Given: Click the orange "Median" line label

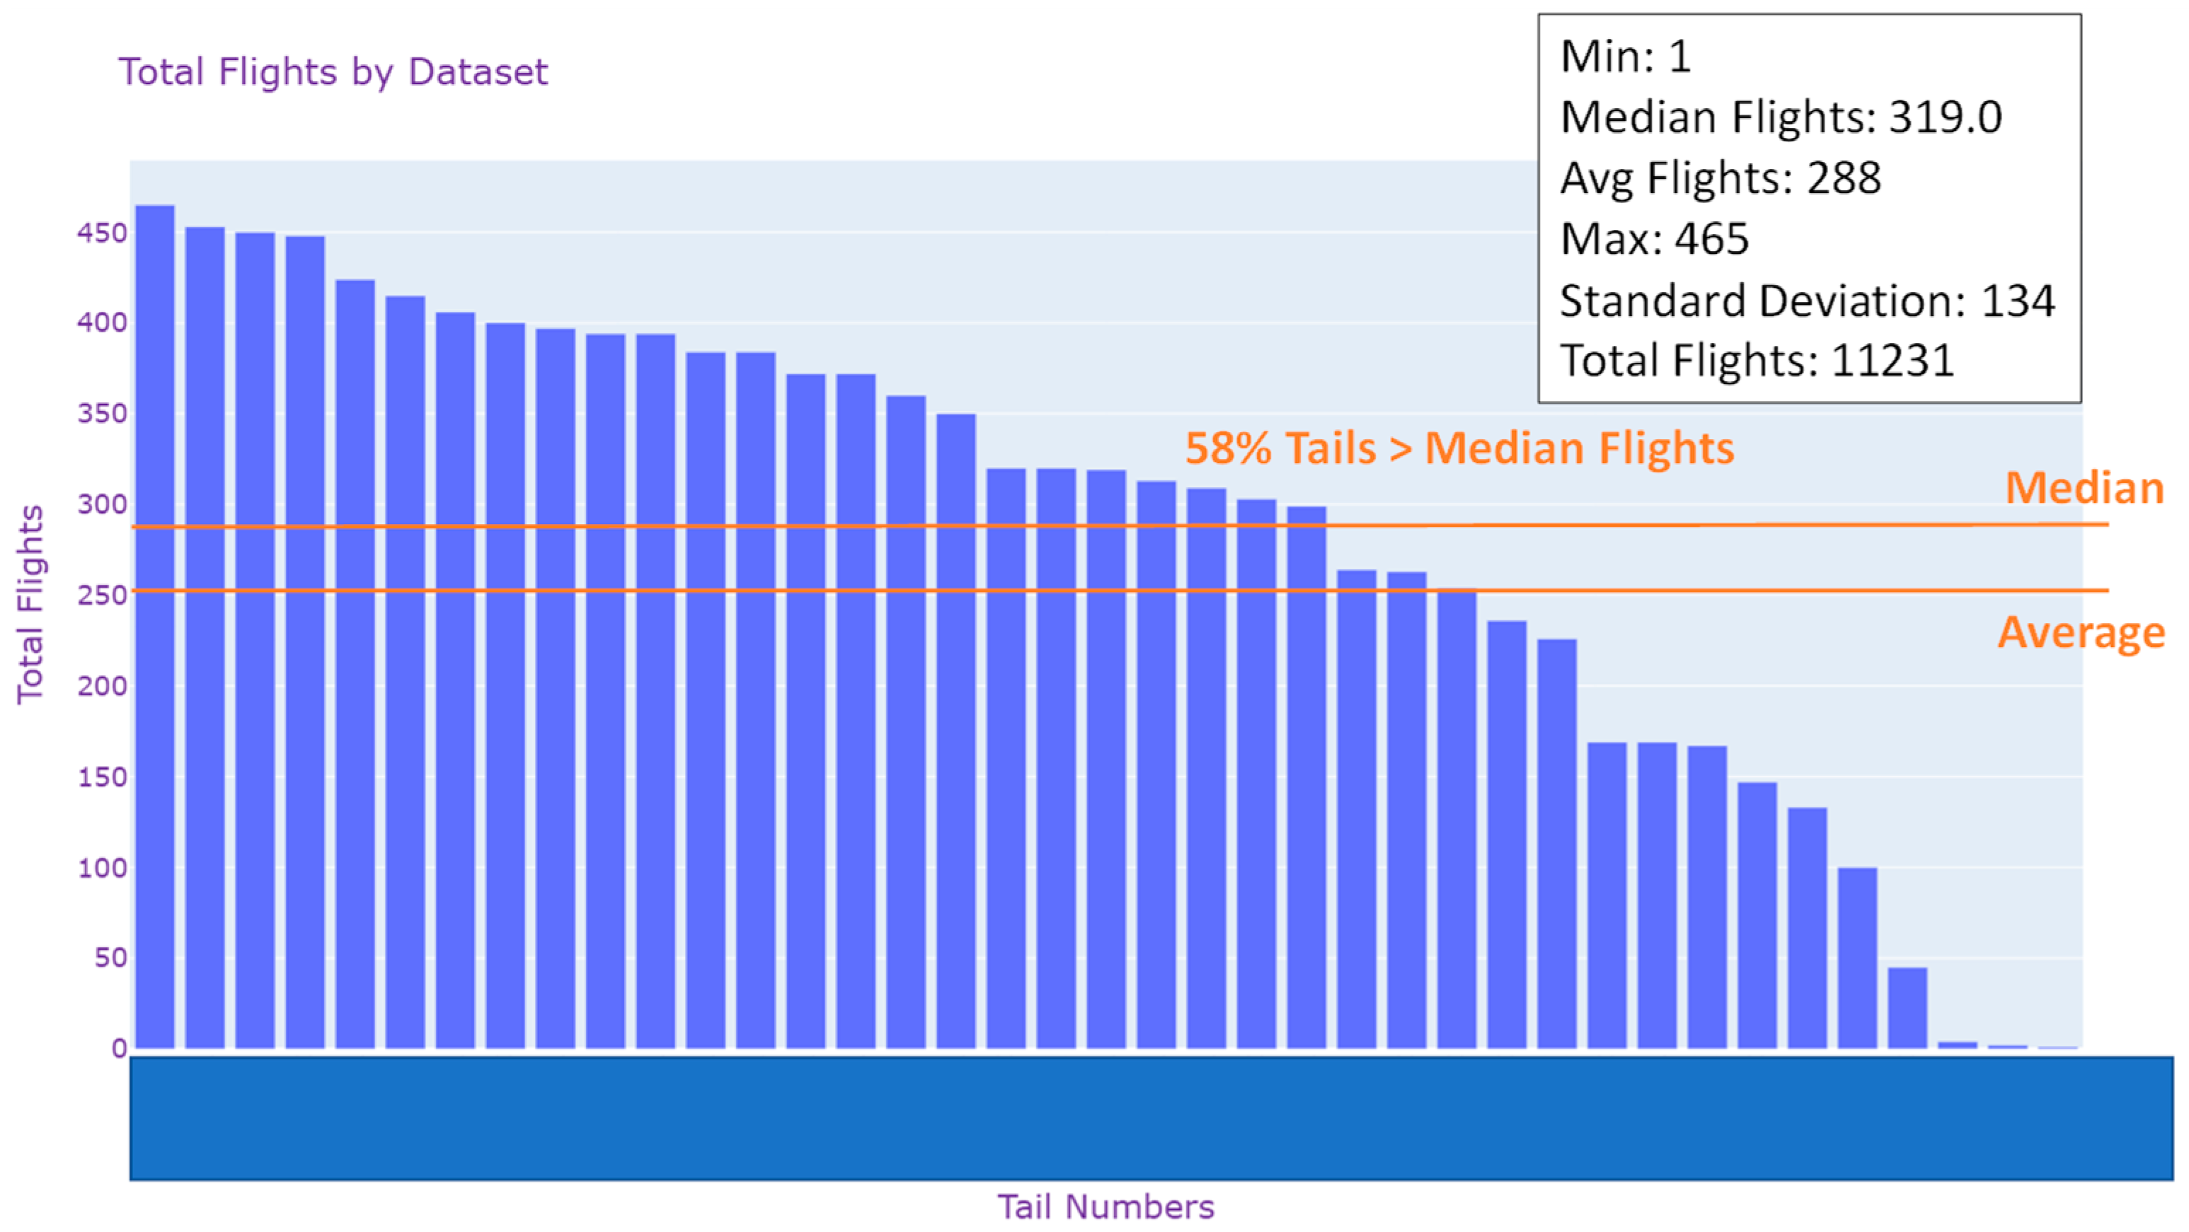Looking at the screenshot, I should click(x=2084, y=488).
